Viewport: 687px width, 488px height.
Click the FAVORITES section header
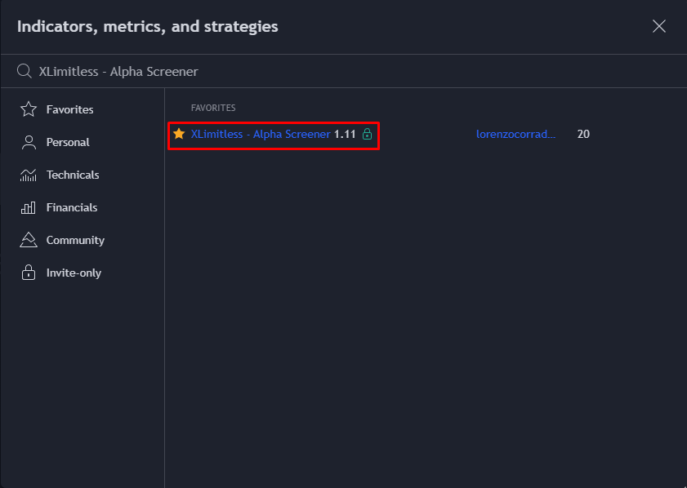coord(213,108)
